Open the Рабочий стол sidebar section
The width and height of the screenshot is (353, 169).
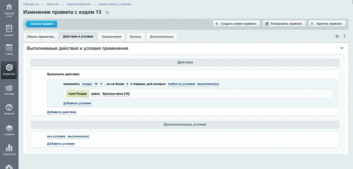tap(9, 10)
